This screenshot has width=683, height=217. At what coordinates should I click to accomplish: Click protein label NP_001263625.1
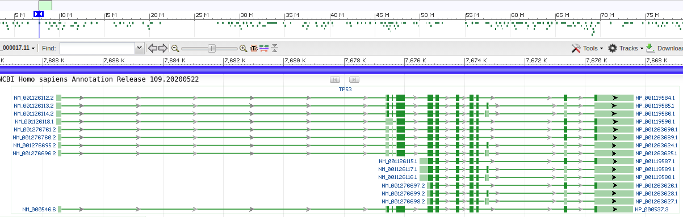coord(656,154)
